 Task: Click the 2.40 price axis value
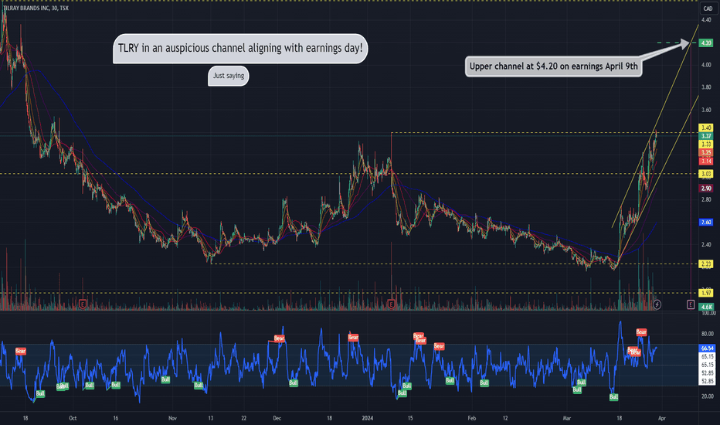[706, 244]
